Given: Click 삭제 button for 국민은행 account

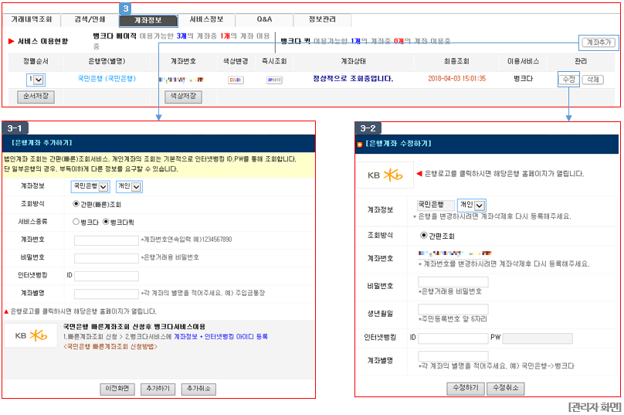Looking at the screenshot, I should tap(593, 80).
